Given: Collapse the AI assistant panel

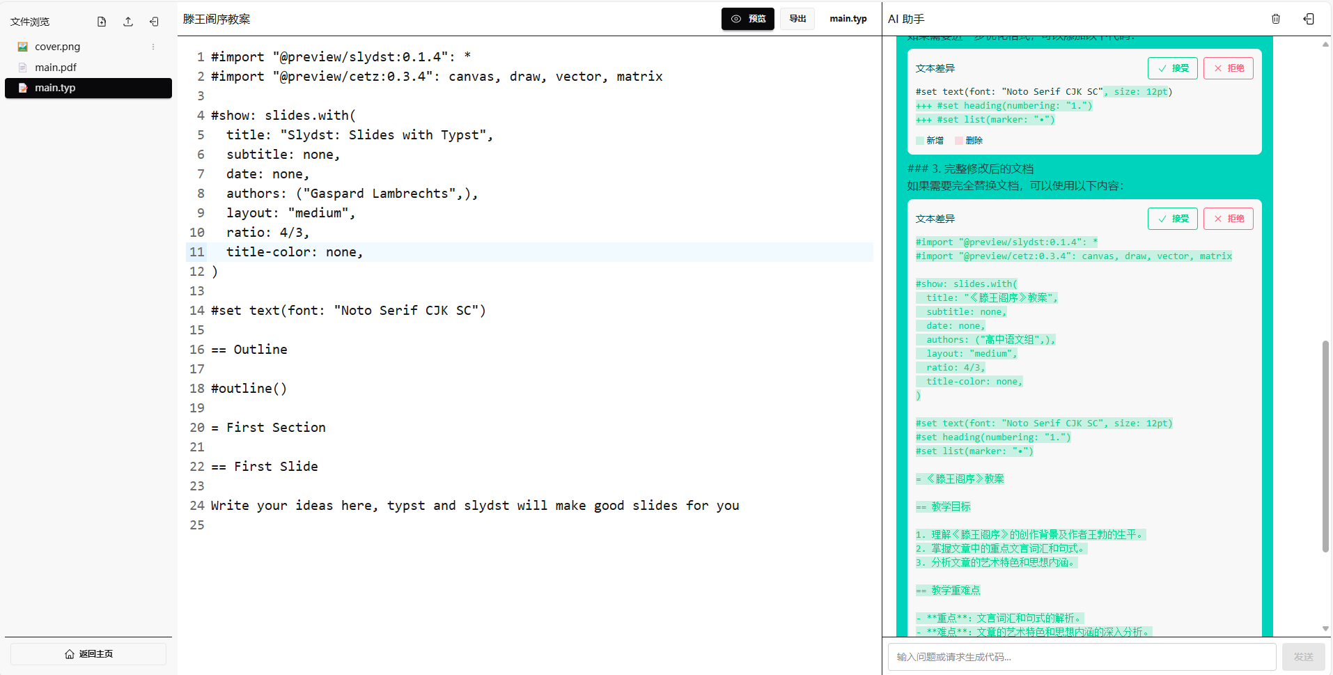Looking at the screenshot, I should click(x=1309, y=19).
